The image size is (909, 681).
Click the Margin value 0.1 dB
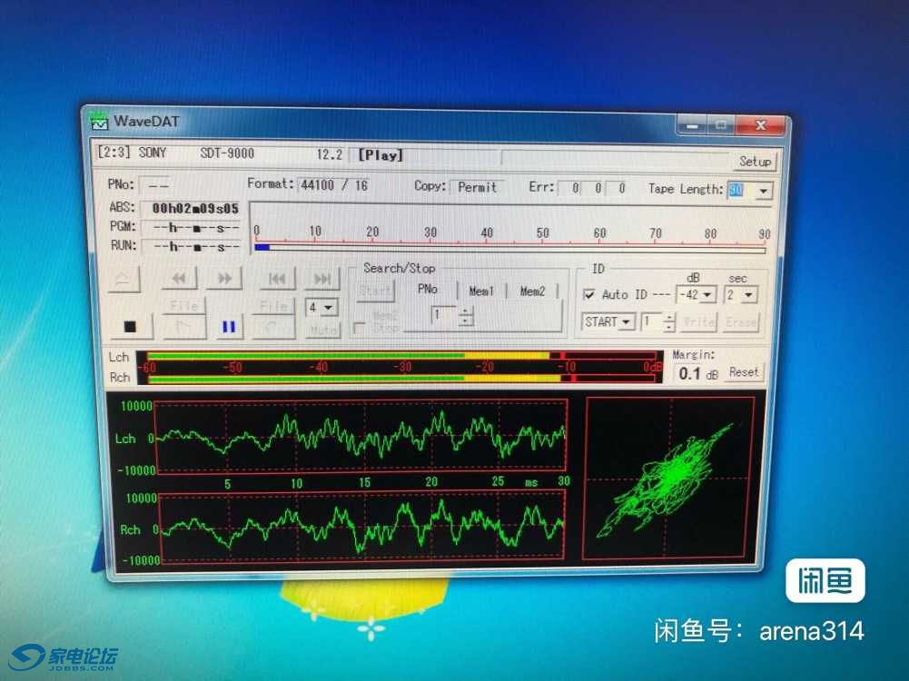click(x=698, y=374)
